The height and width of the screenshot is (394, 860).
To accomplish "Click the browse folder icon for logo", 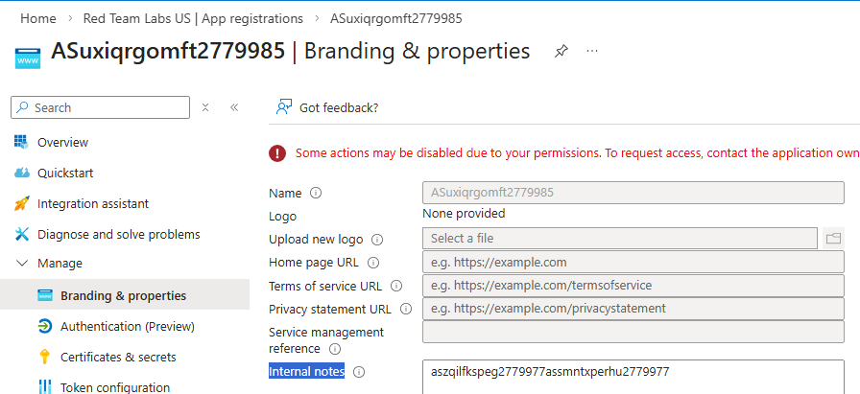I will point(833,238).
